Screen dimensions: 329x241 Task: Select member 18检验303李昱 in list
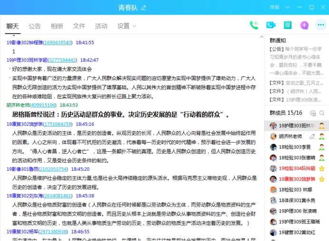click(x=295, y=147)
